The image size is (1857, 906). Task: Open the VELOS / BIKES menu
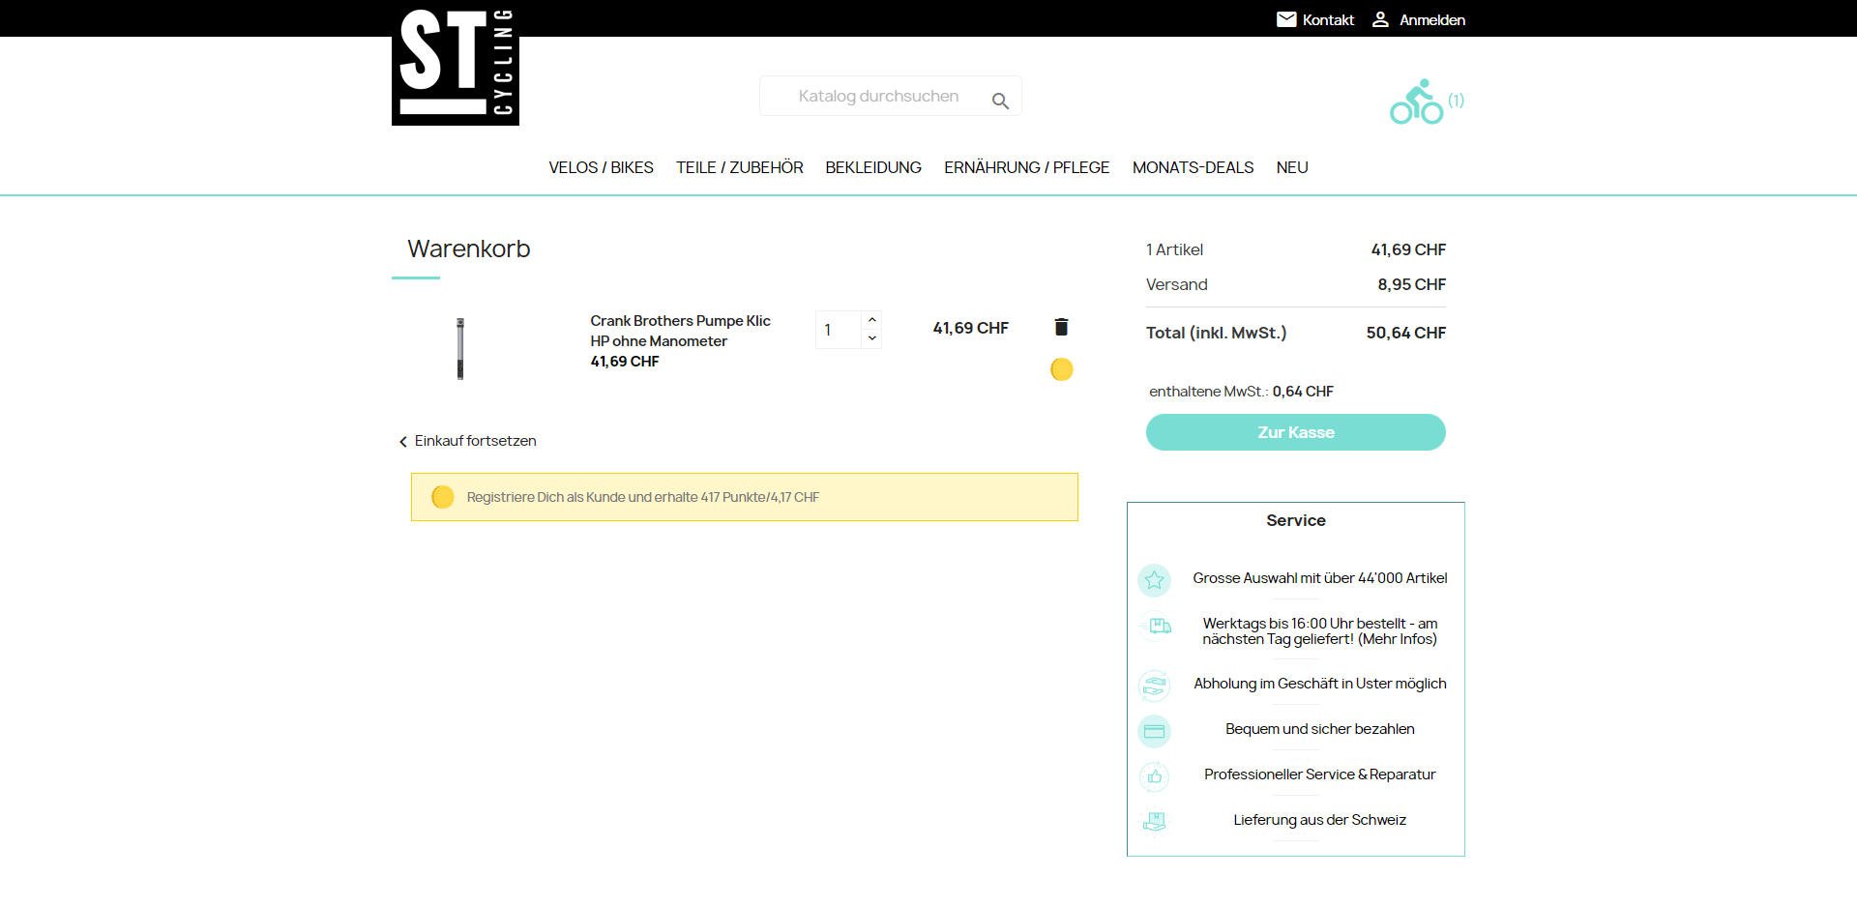pos(601,167)
